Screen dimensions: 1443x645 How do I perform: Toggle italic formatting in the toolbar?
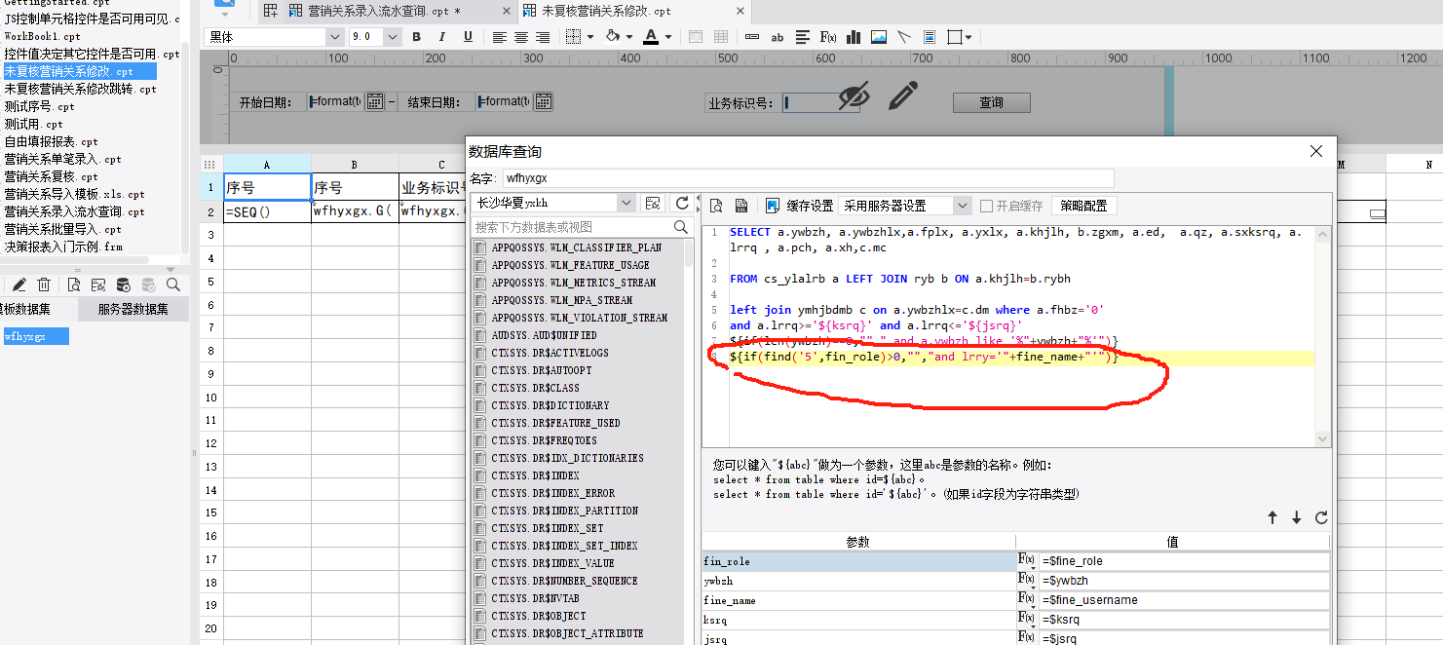(442, 37)
